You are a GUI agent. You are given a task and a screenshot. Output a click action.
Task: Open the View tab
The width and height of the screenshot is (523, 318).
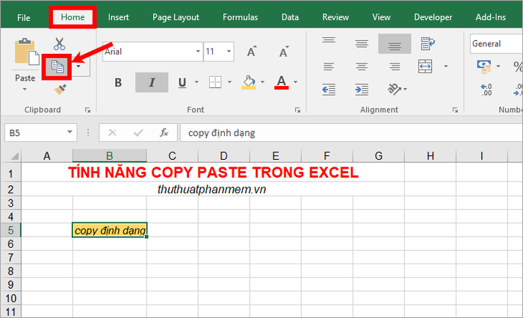coord(381,17)
